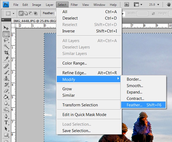This screenshot has width=172, height=142.
Task: Open Refine Edge dialog
Action: click(x=89, y=73)
